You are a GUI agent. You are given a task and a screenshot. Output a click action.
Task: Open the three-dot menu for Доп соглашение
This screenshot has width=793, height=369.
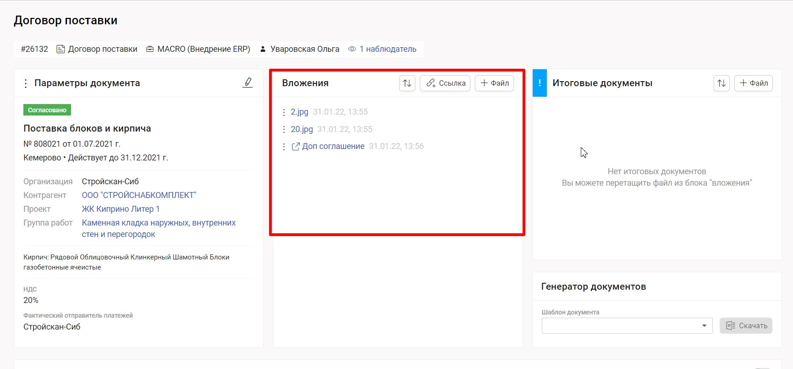click(284, 147)
